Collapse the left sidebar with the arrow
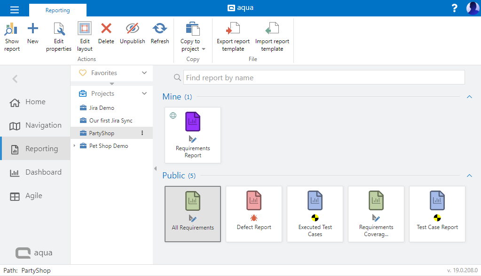 [15, 79]
